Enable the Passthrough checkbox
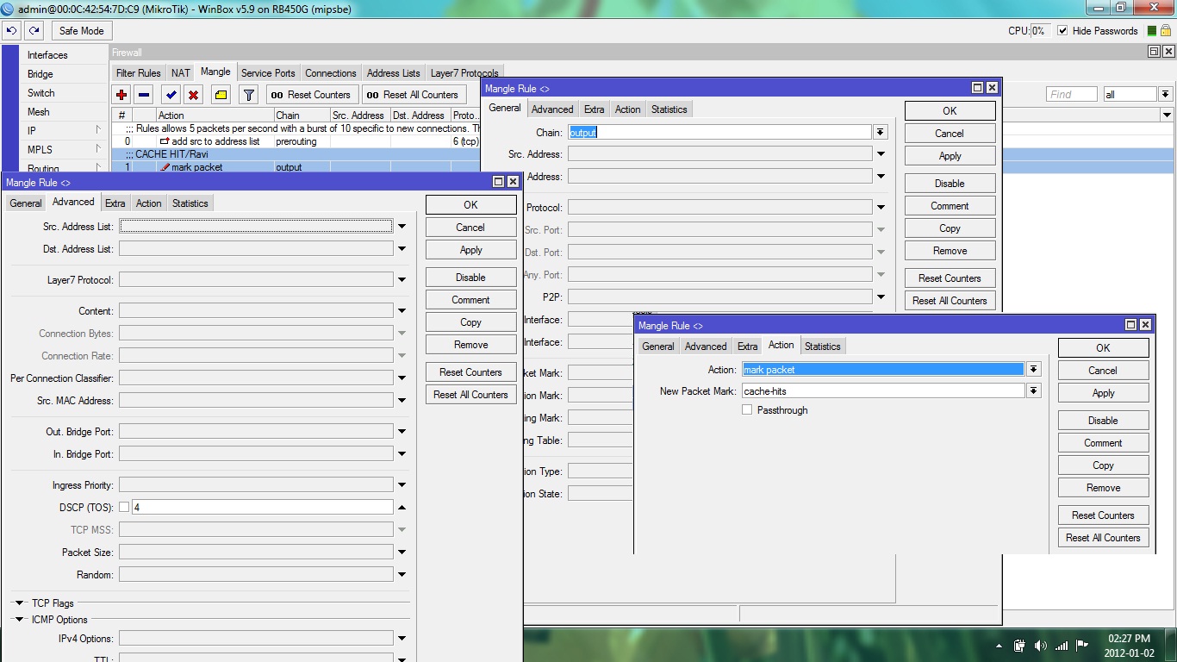The image size is (1177, 662). (x=747, y=410)
